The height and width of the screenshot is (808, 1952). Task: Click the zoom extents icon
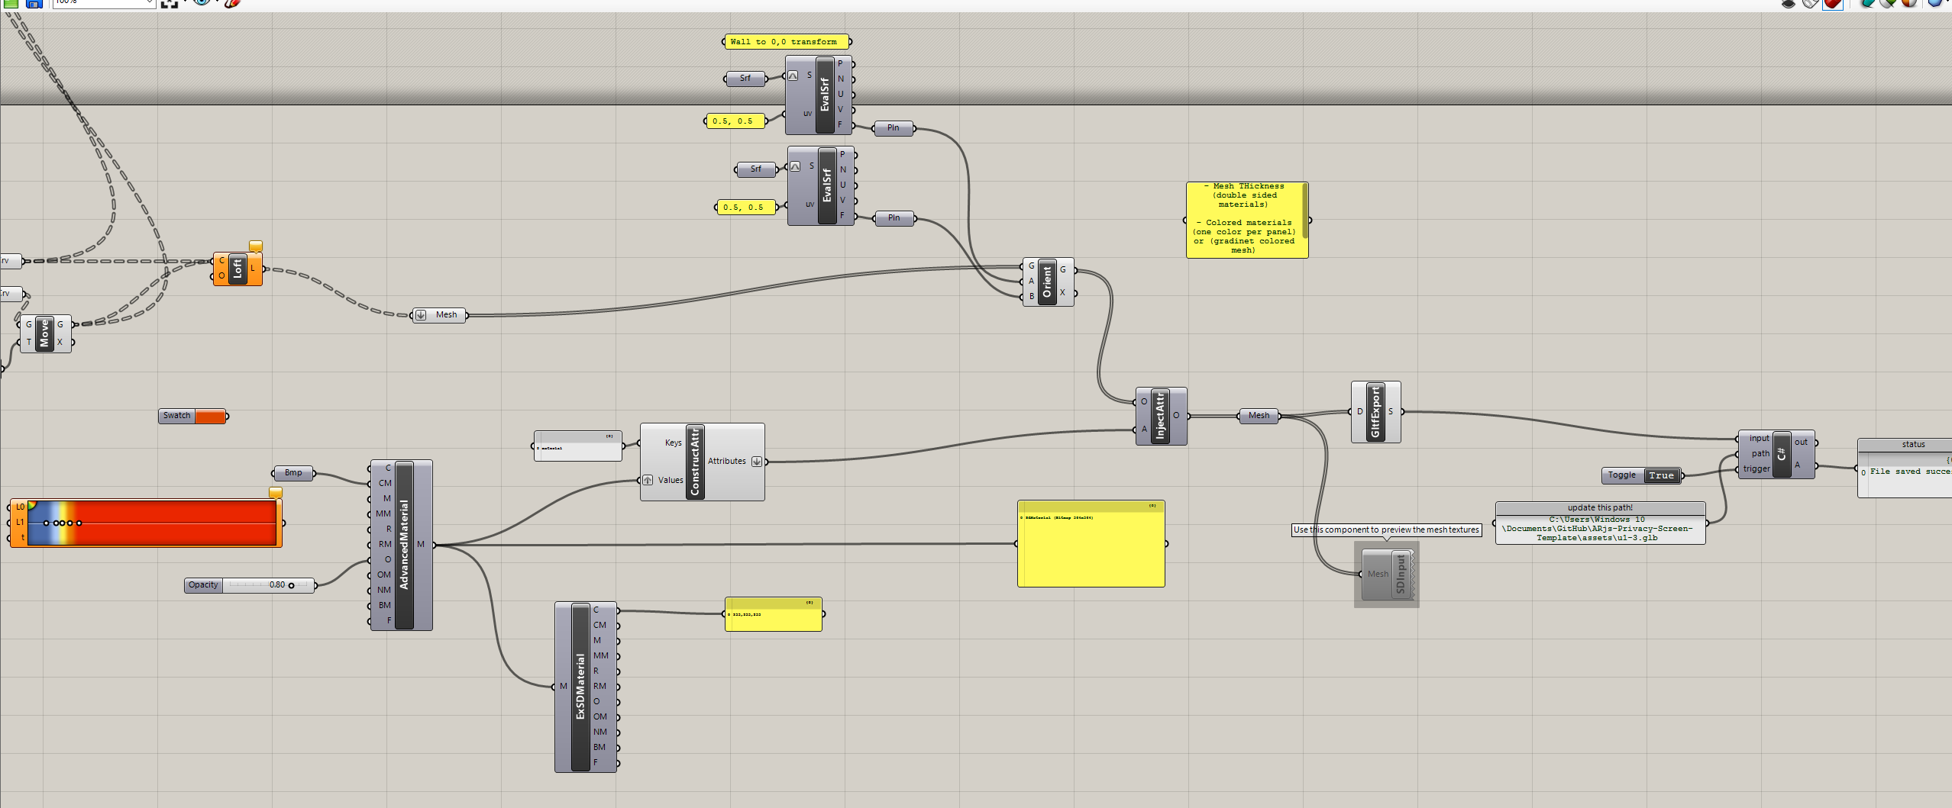(x=170, y=3)
